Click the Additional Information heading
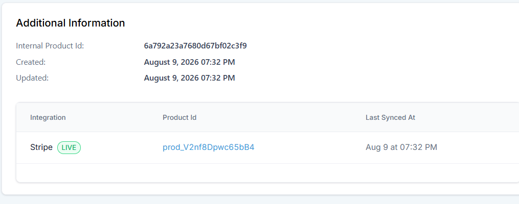The image size is (519, 204). [71, 23]
